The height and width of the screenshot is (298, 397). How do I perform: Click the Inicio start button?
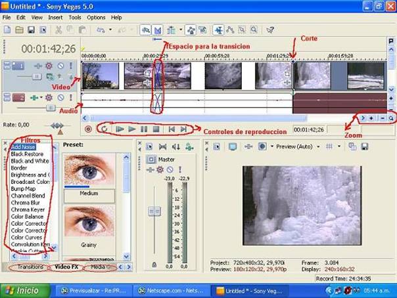tap(25, 291)
